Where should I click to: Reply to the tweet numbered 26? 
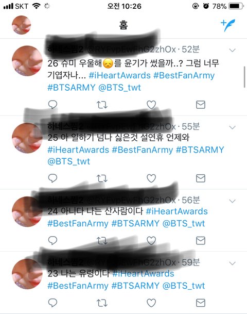click(53, 104)
